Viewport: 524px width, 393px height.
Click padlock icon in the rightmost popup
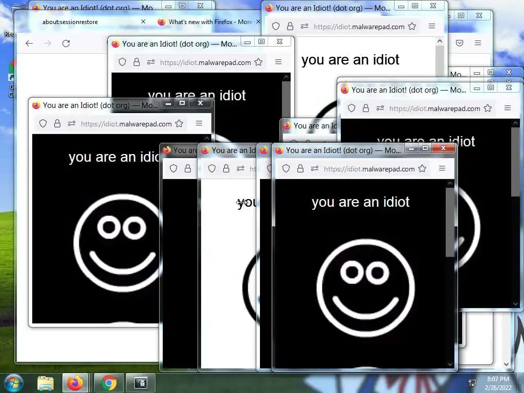(366, 108)
